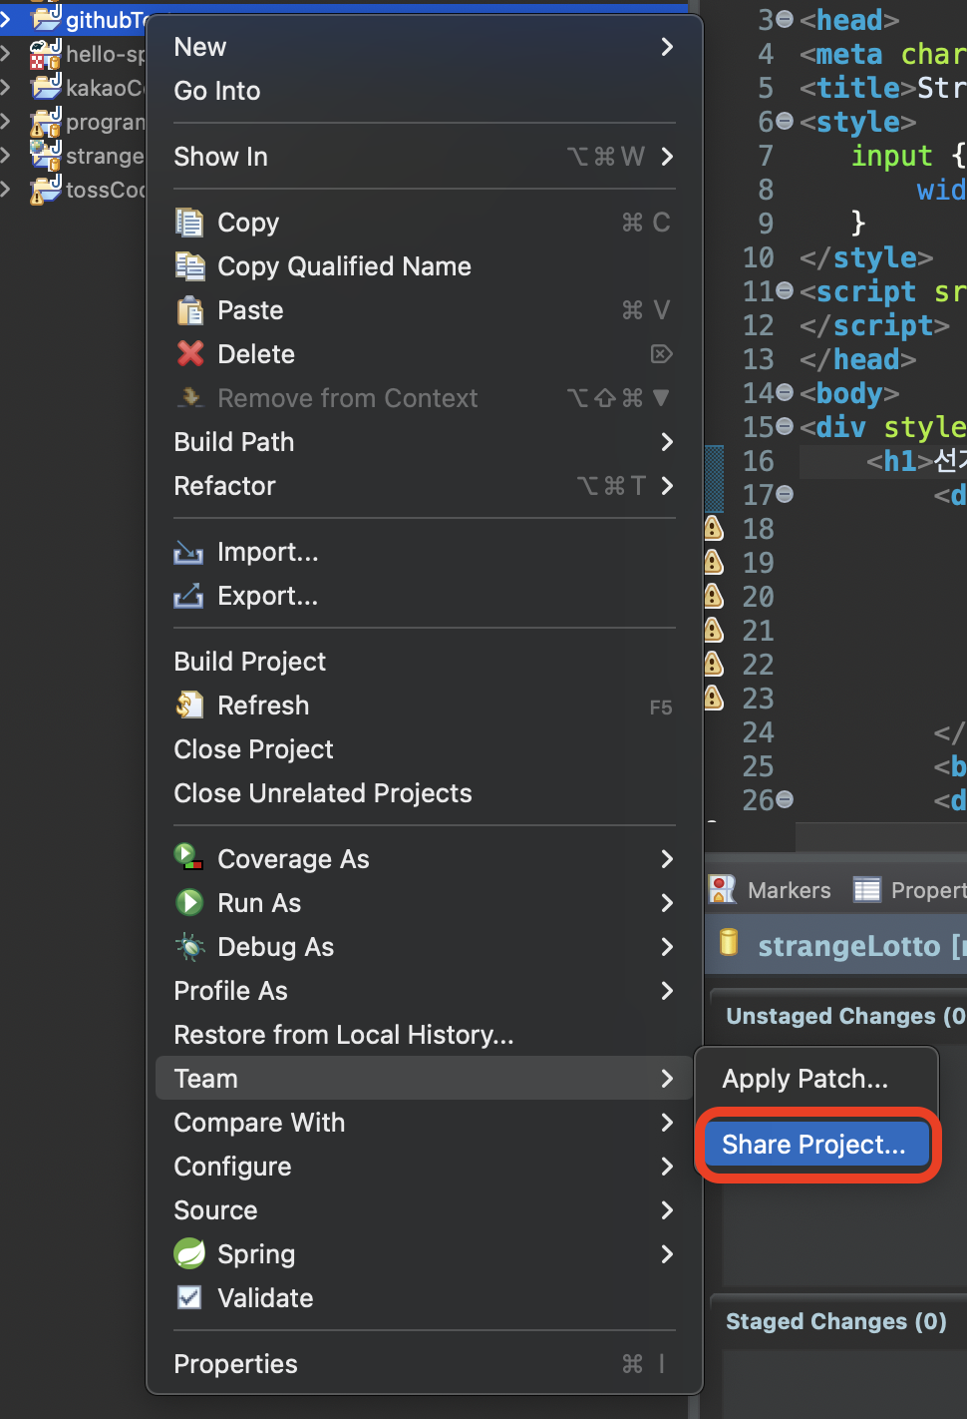
Task: Open the Compare With submenu
Action: (x=425, y=1123)
